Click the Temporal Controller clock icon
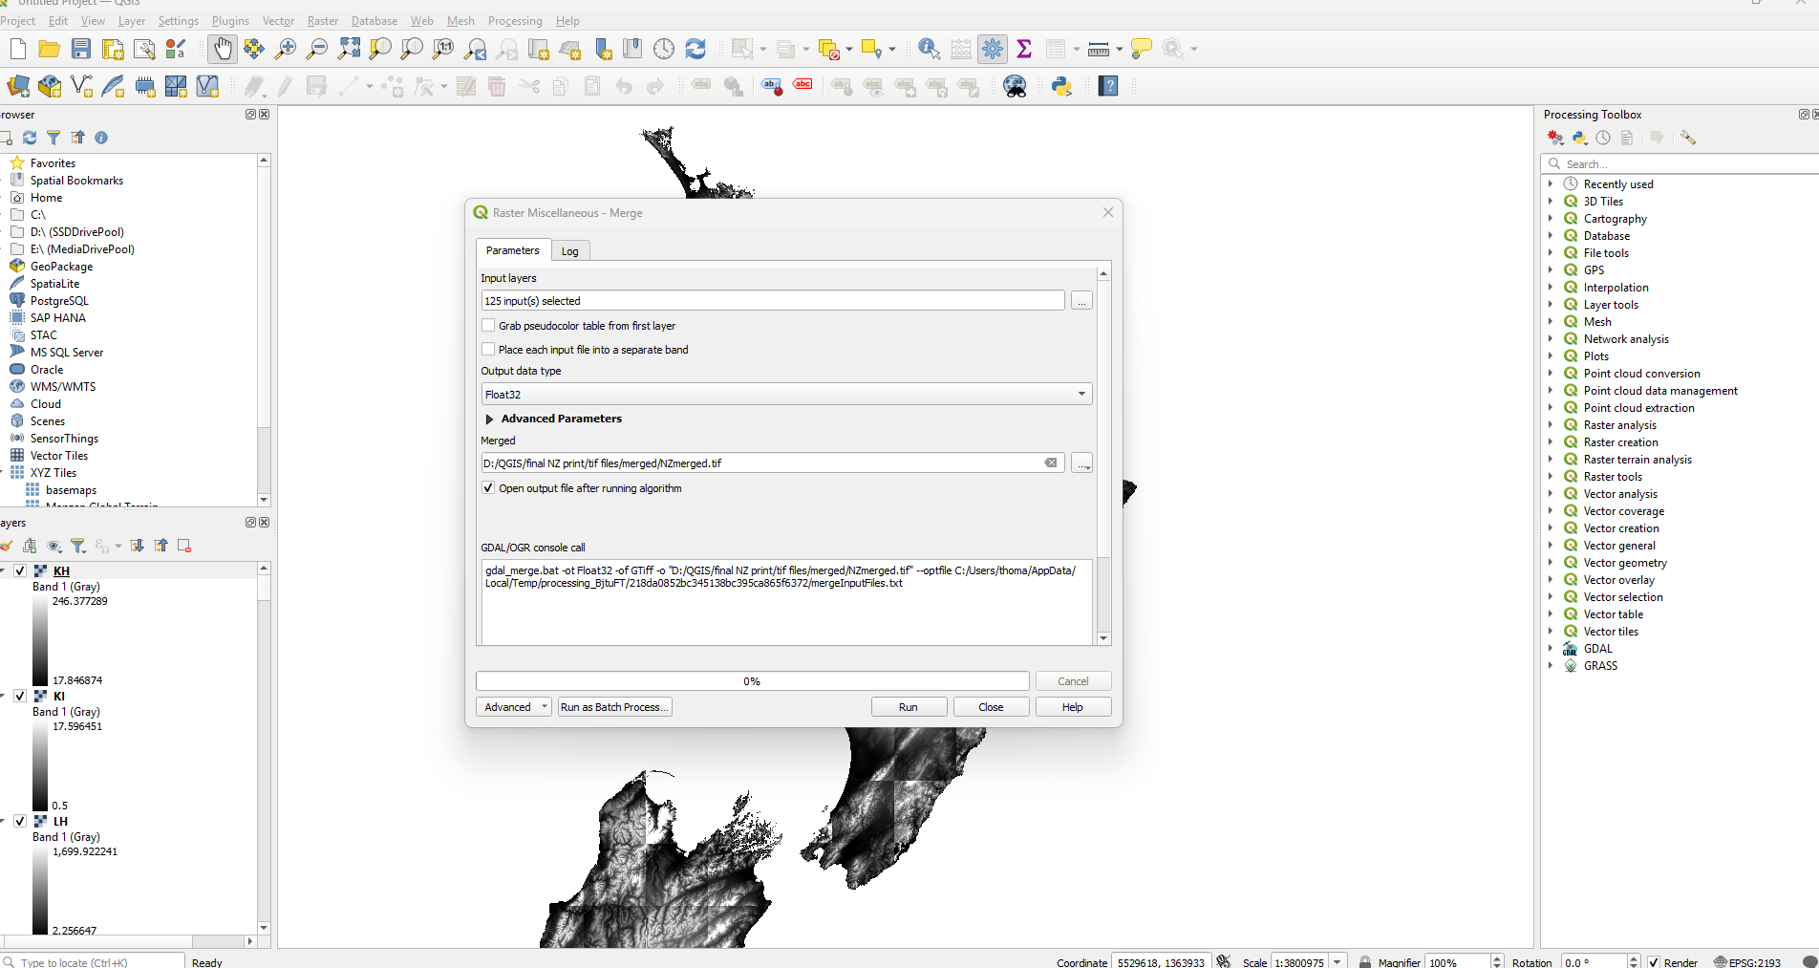1819x968 pixels. pyautogui.click(x=664, y=49)
